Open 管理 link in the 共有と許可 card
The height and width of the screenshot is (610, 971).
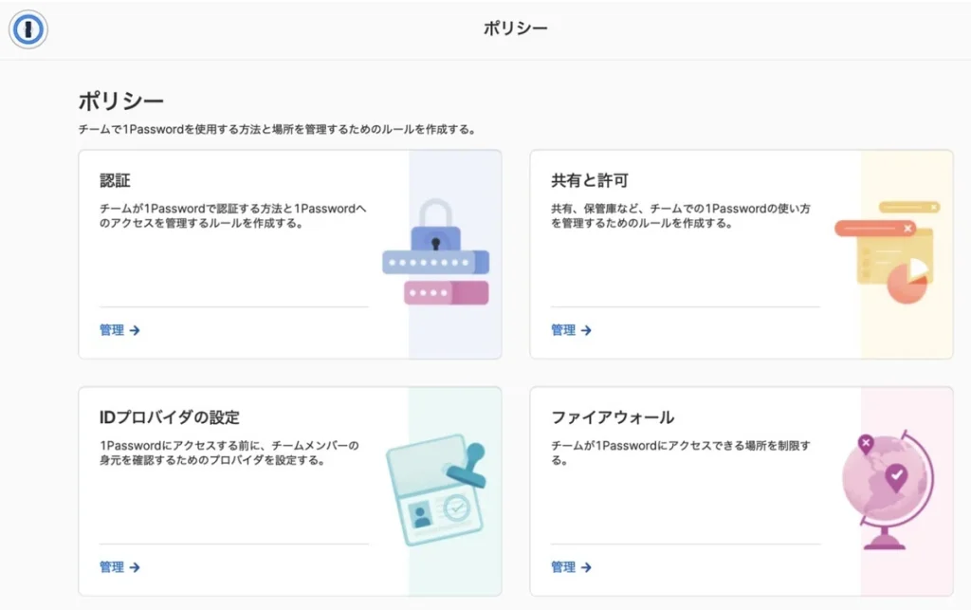[x=571, y=330]
